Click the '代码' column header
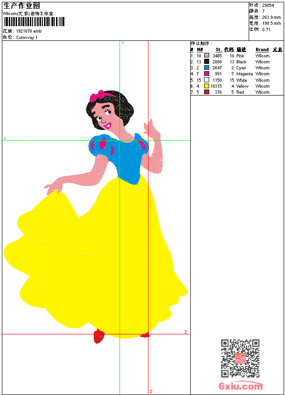The image size is (285, 395). pyautogui.click(x=229, y=50)
